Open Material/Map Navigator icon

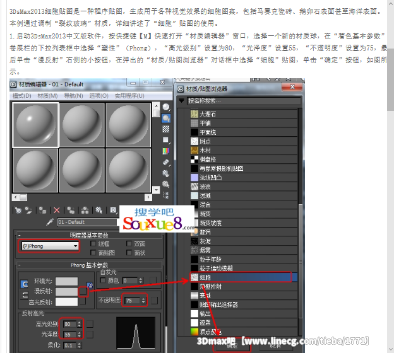click(166, 195)
